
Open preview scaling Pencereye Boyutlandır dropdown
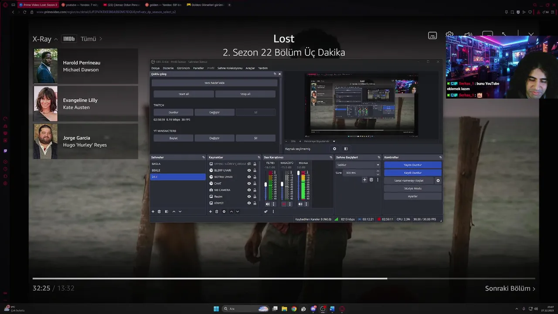[x=320, y=141]
